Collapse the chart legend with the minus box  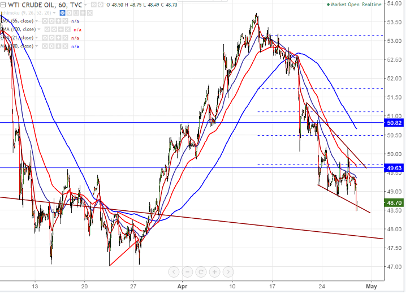(3, 5)
